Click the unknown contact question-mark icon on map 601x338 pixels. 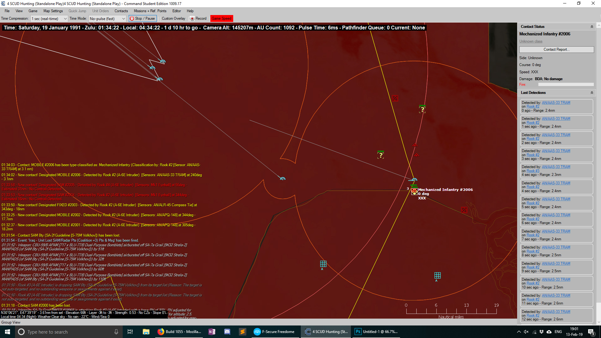pyautogui.click(x=422, y=109)
